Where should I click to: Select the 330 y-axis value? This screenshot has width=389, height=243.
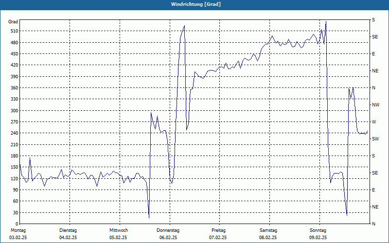coord(15,99)
